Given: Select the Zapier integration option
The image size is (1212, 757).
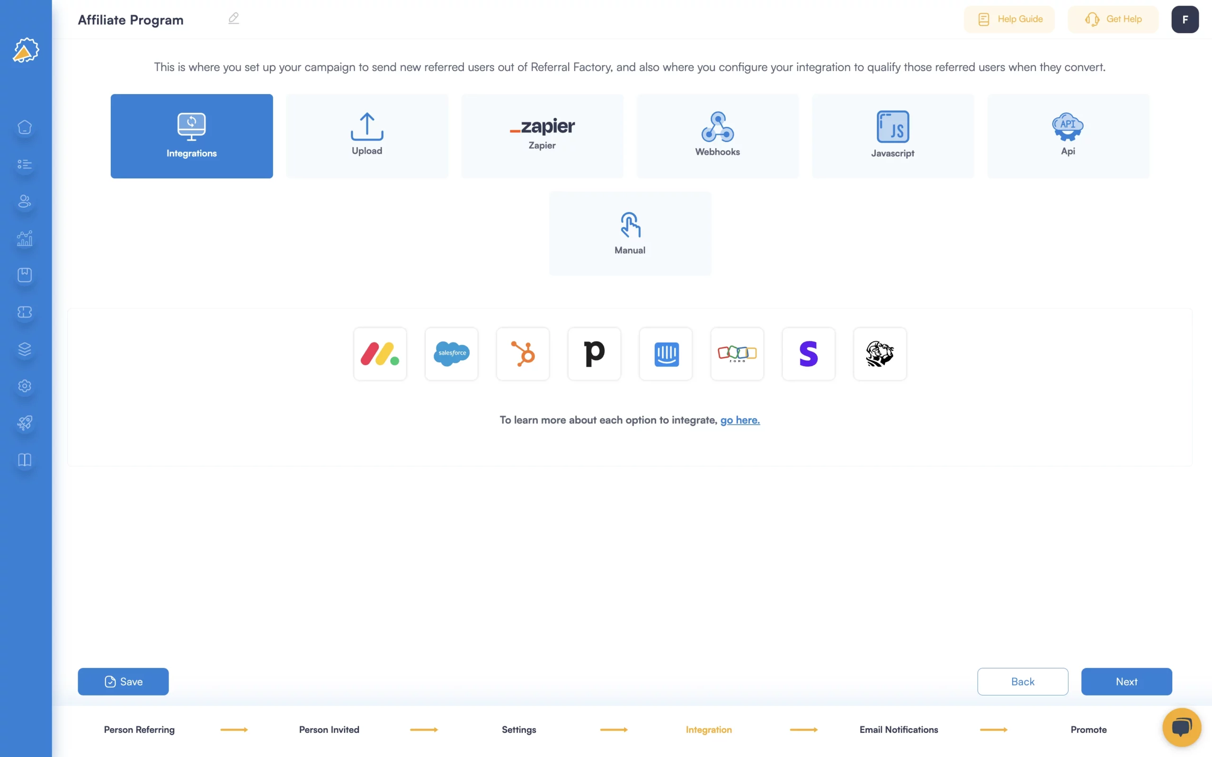Looking at the screenshot, I should 542,135.
